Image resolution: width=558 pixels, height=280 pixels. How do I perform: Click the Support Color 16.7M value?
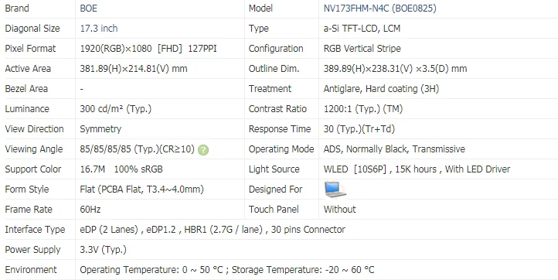(121, 169)
